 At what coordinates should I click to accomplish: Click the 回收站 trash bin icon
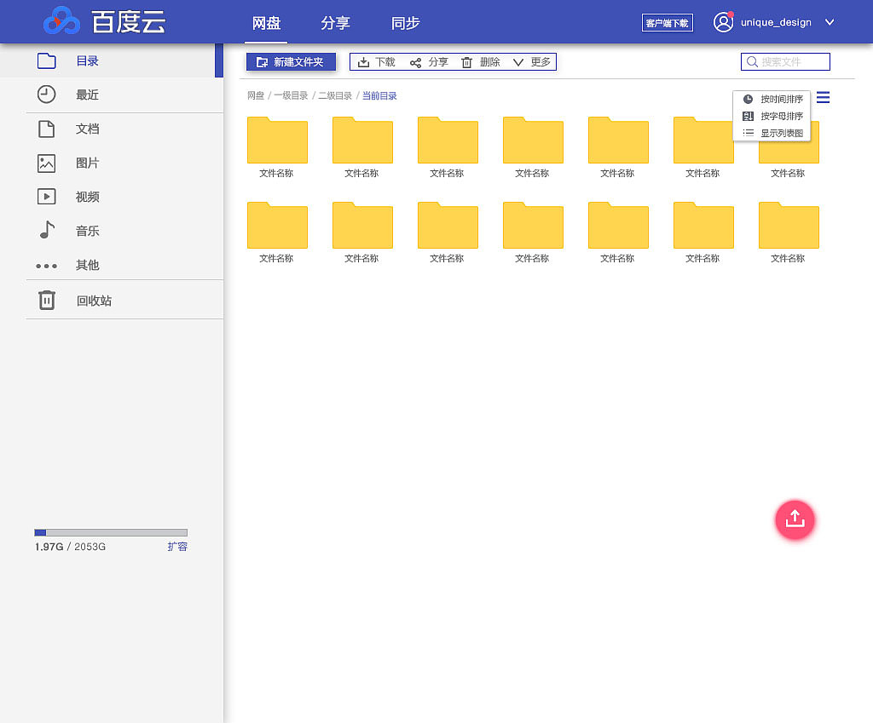click(47, 300)
